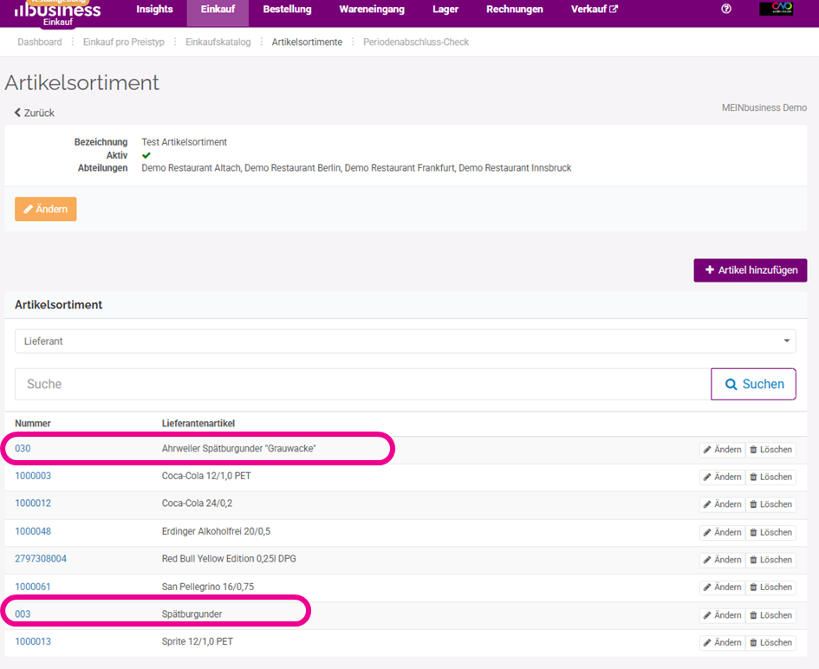Delete the Sprite 12/1,0 PET row

point(771,642)
